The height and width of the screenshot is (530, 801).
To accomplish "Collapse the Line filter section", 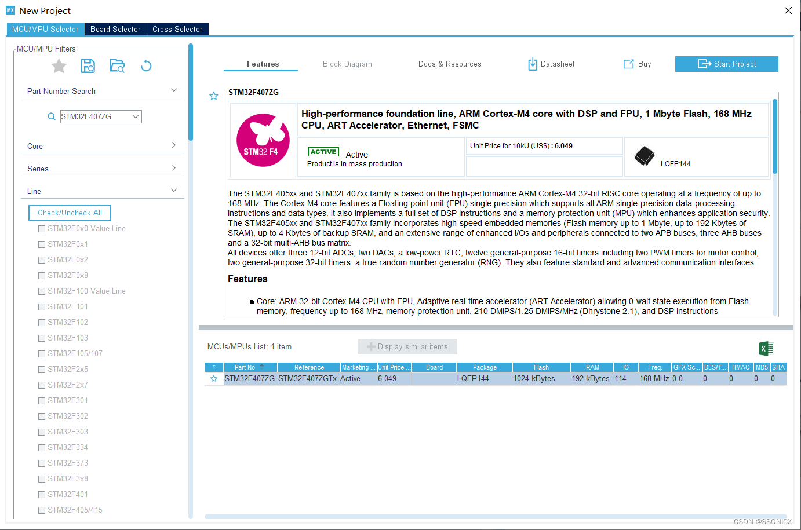I will pyautogui.click(x=174, y=191).
